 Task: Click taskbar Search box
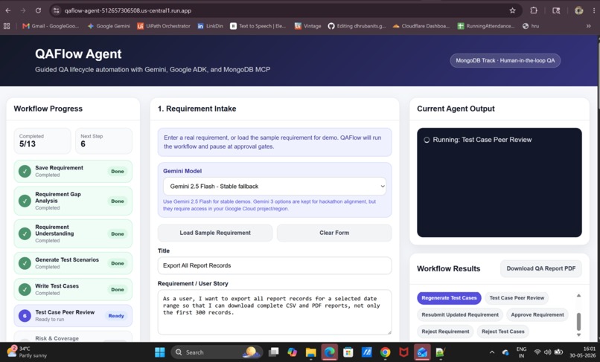(217, 352)
